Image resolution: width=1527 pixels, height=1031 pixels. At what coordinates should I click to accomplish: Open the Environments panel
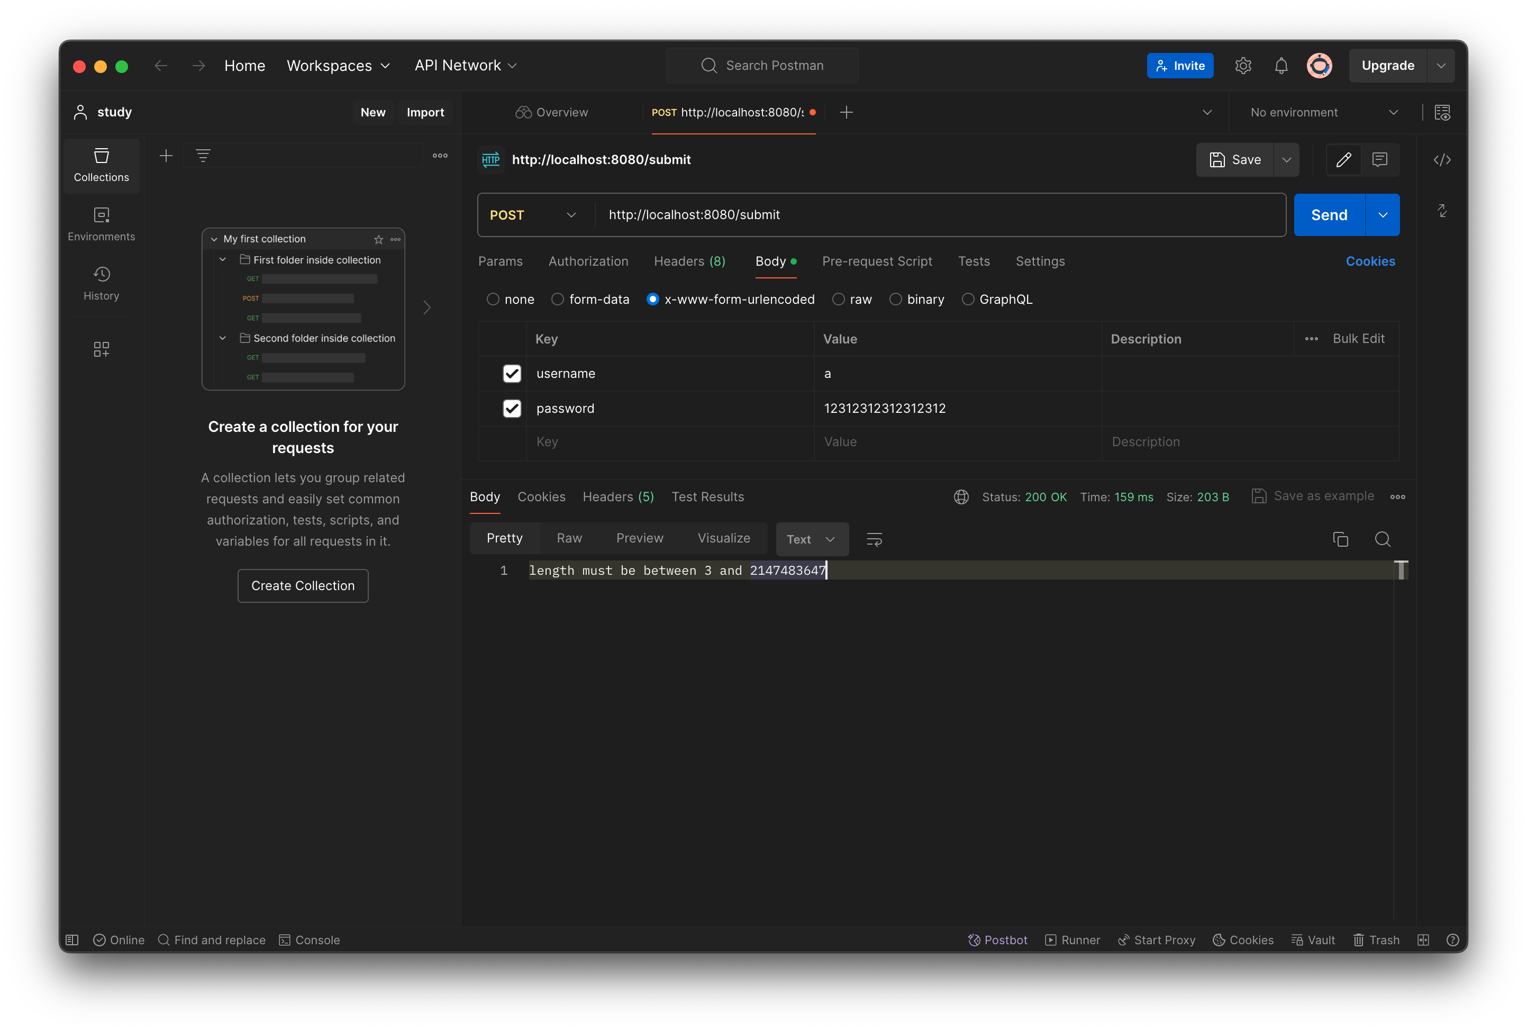tap(101, 223)
